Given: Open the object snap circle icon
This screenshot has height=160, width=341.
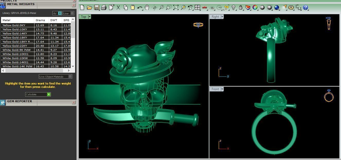Looking at the screenshot, I should pos(219,7).
